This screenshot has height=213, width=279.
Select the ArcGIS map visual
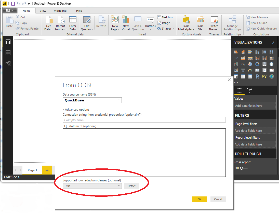[272, 76]
